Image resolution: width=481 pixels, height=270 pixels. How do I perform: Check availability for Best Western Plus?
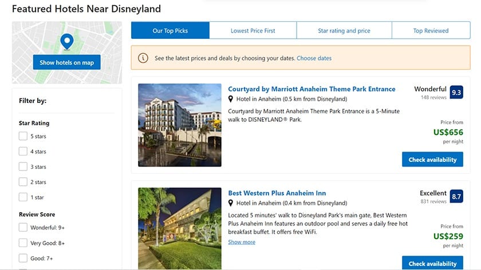pyautogui.click(x=432, y=263)
